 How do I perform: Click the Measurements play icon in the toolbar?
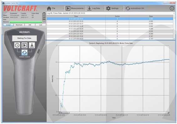68,8
